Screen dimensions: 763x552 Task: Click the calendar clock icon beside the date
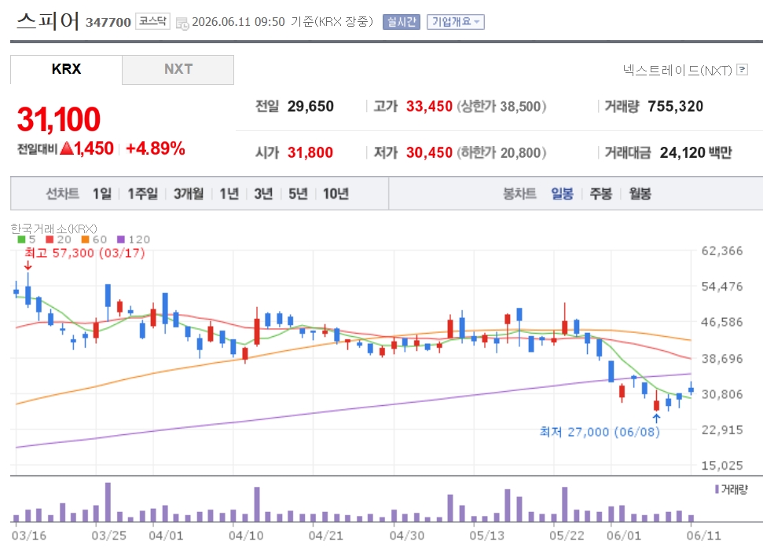(x=182, y=23)
